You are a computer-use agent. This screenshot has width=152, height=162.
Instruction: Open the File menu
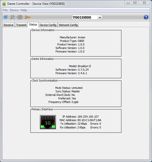click(5, 10)
